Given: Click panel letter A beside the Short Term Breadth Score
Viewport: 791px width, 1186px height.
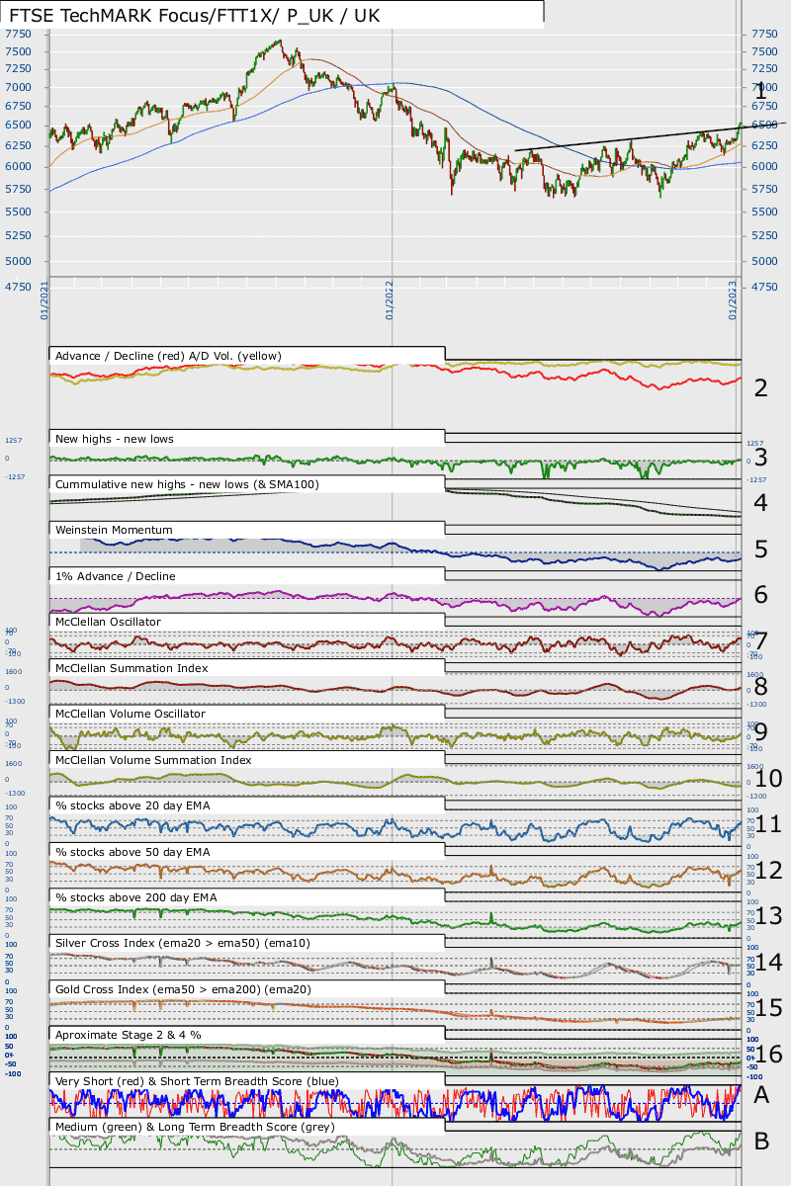Looking at the screenshot, I should (761, 1095).
